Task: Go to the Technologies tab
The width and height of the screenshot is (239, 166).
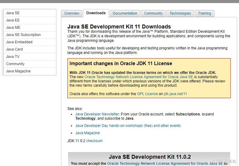Action: [180, 13]
